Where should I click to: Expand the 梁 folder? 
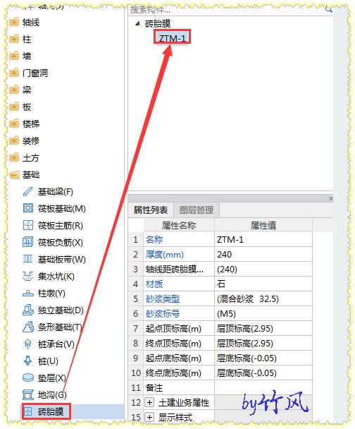14,90
